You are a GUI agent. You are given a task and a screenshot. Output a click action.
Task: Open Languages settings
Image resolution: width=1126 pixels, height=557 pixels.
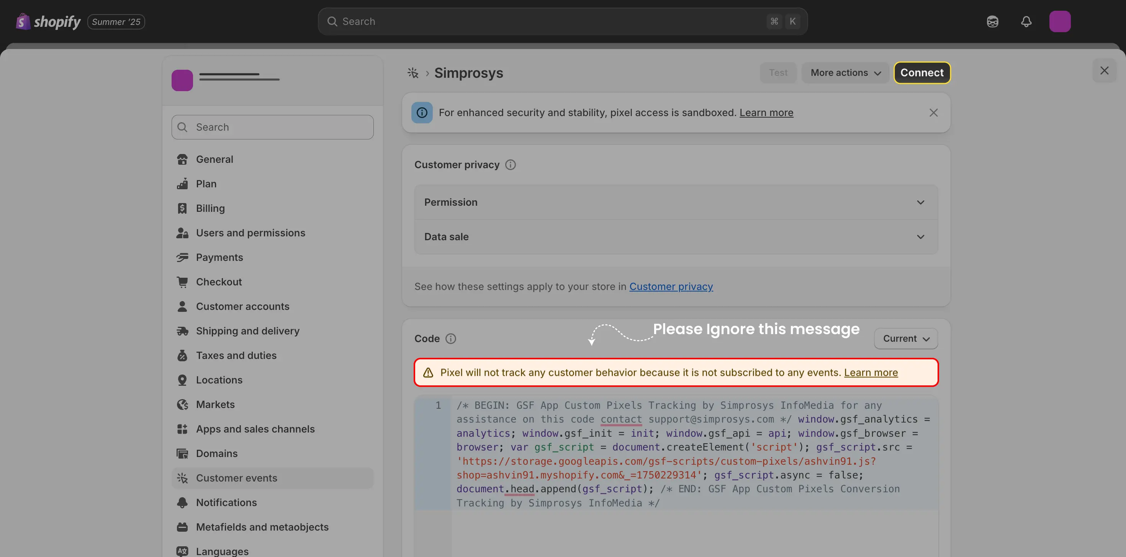272,550
